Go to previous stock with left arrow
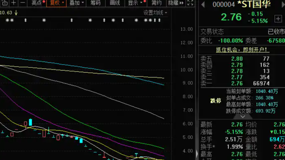 (x=203, y=5)
